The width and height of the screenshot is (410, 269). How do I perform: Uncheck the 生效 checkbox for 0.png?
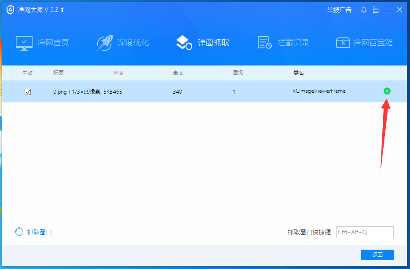pos(28,91)
